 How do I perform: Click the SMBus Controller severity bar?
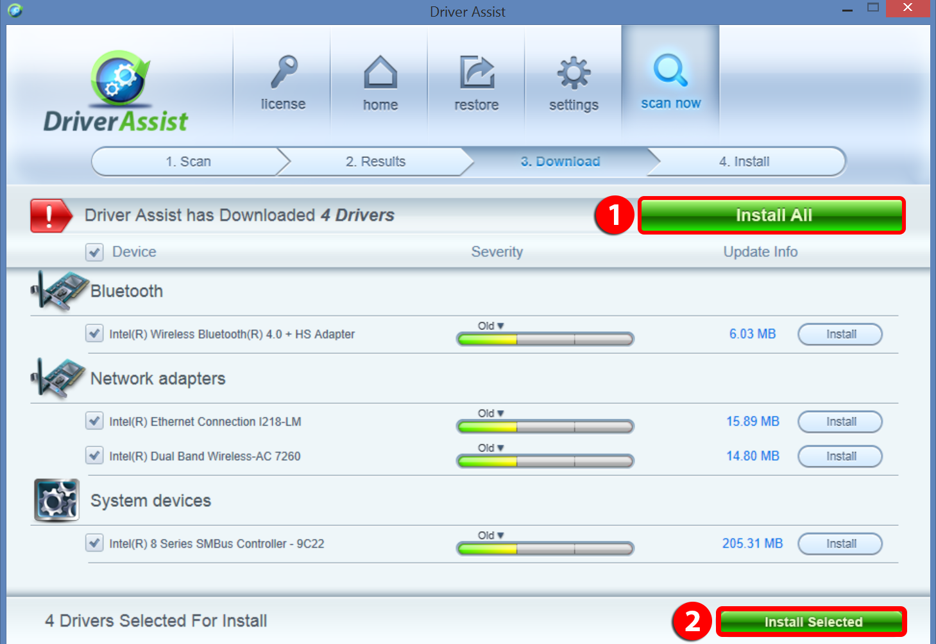pyautogui.click(x=545, y=549)
